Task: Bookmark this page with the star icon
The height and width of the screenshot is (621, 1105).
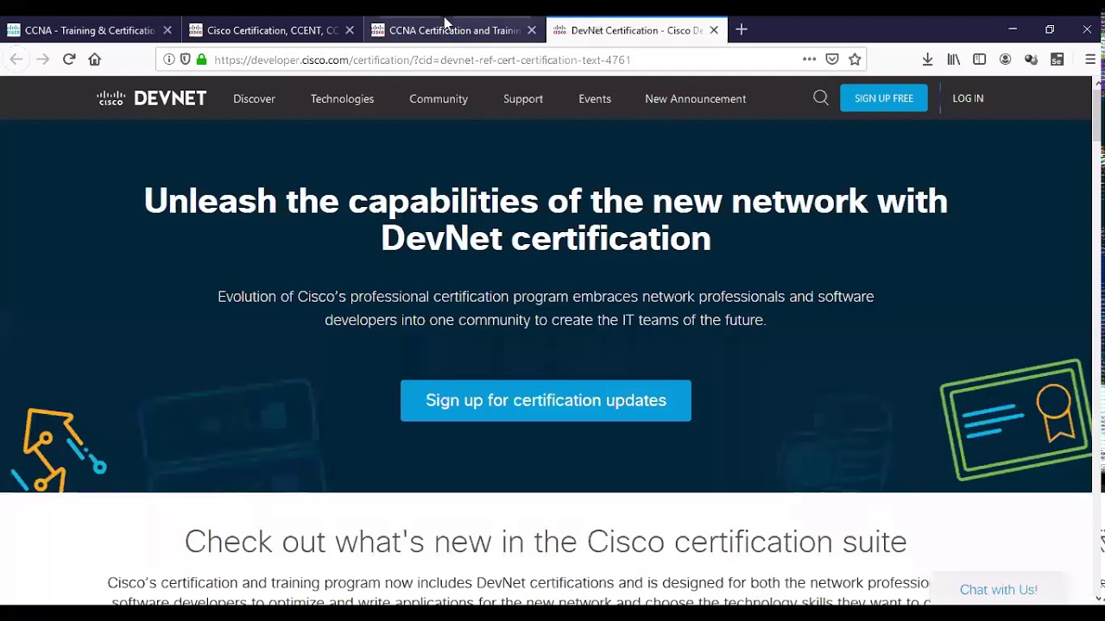Action: pyautogui.click(x=855, y=60)
